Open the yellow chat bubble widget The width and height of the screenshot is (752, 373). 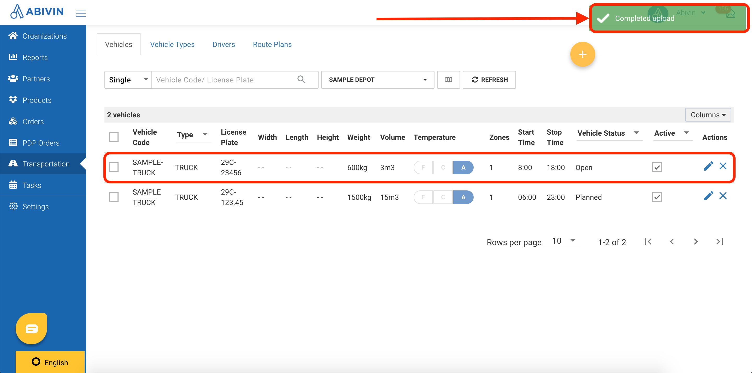point(32,328)
